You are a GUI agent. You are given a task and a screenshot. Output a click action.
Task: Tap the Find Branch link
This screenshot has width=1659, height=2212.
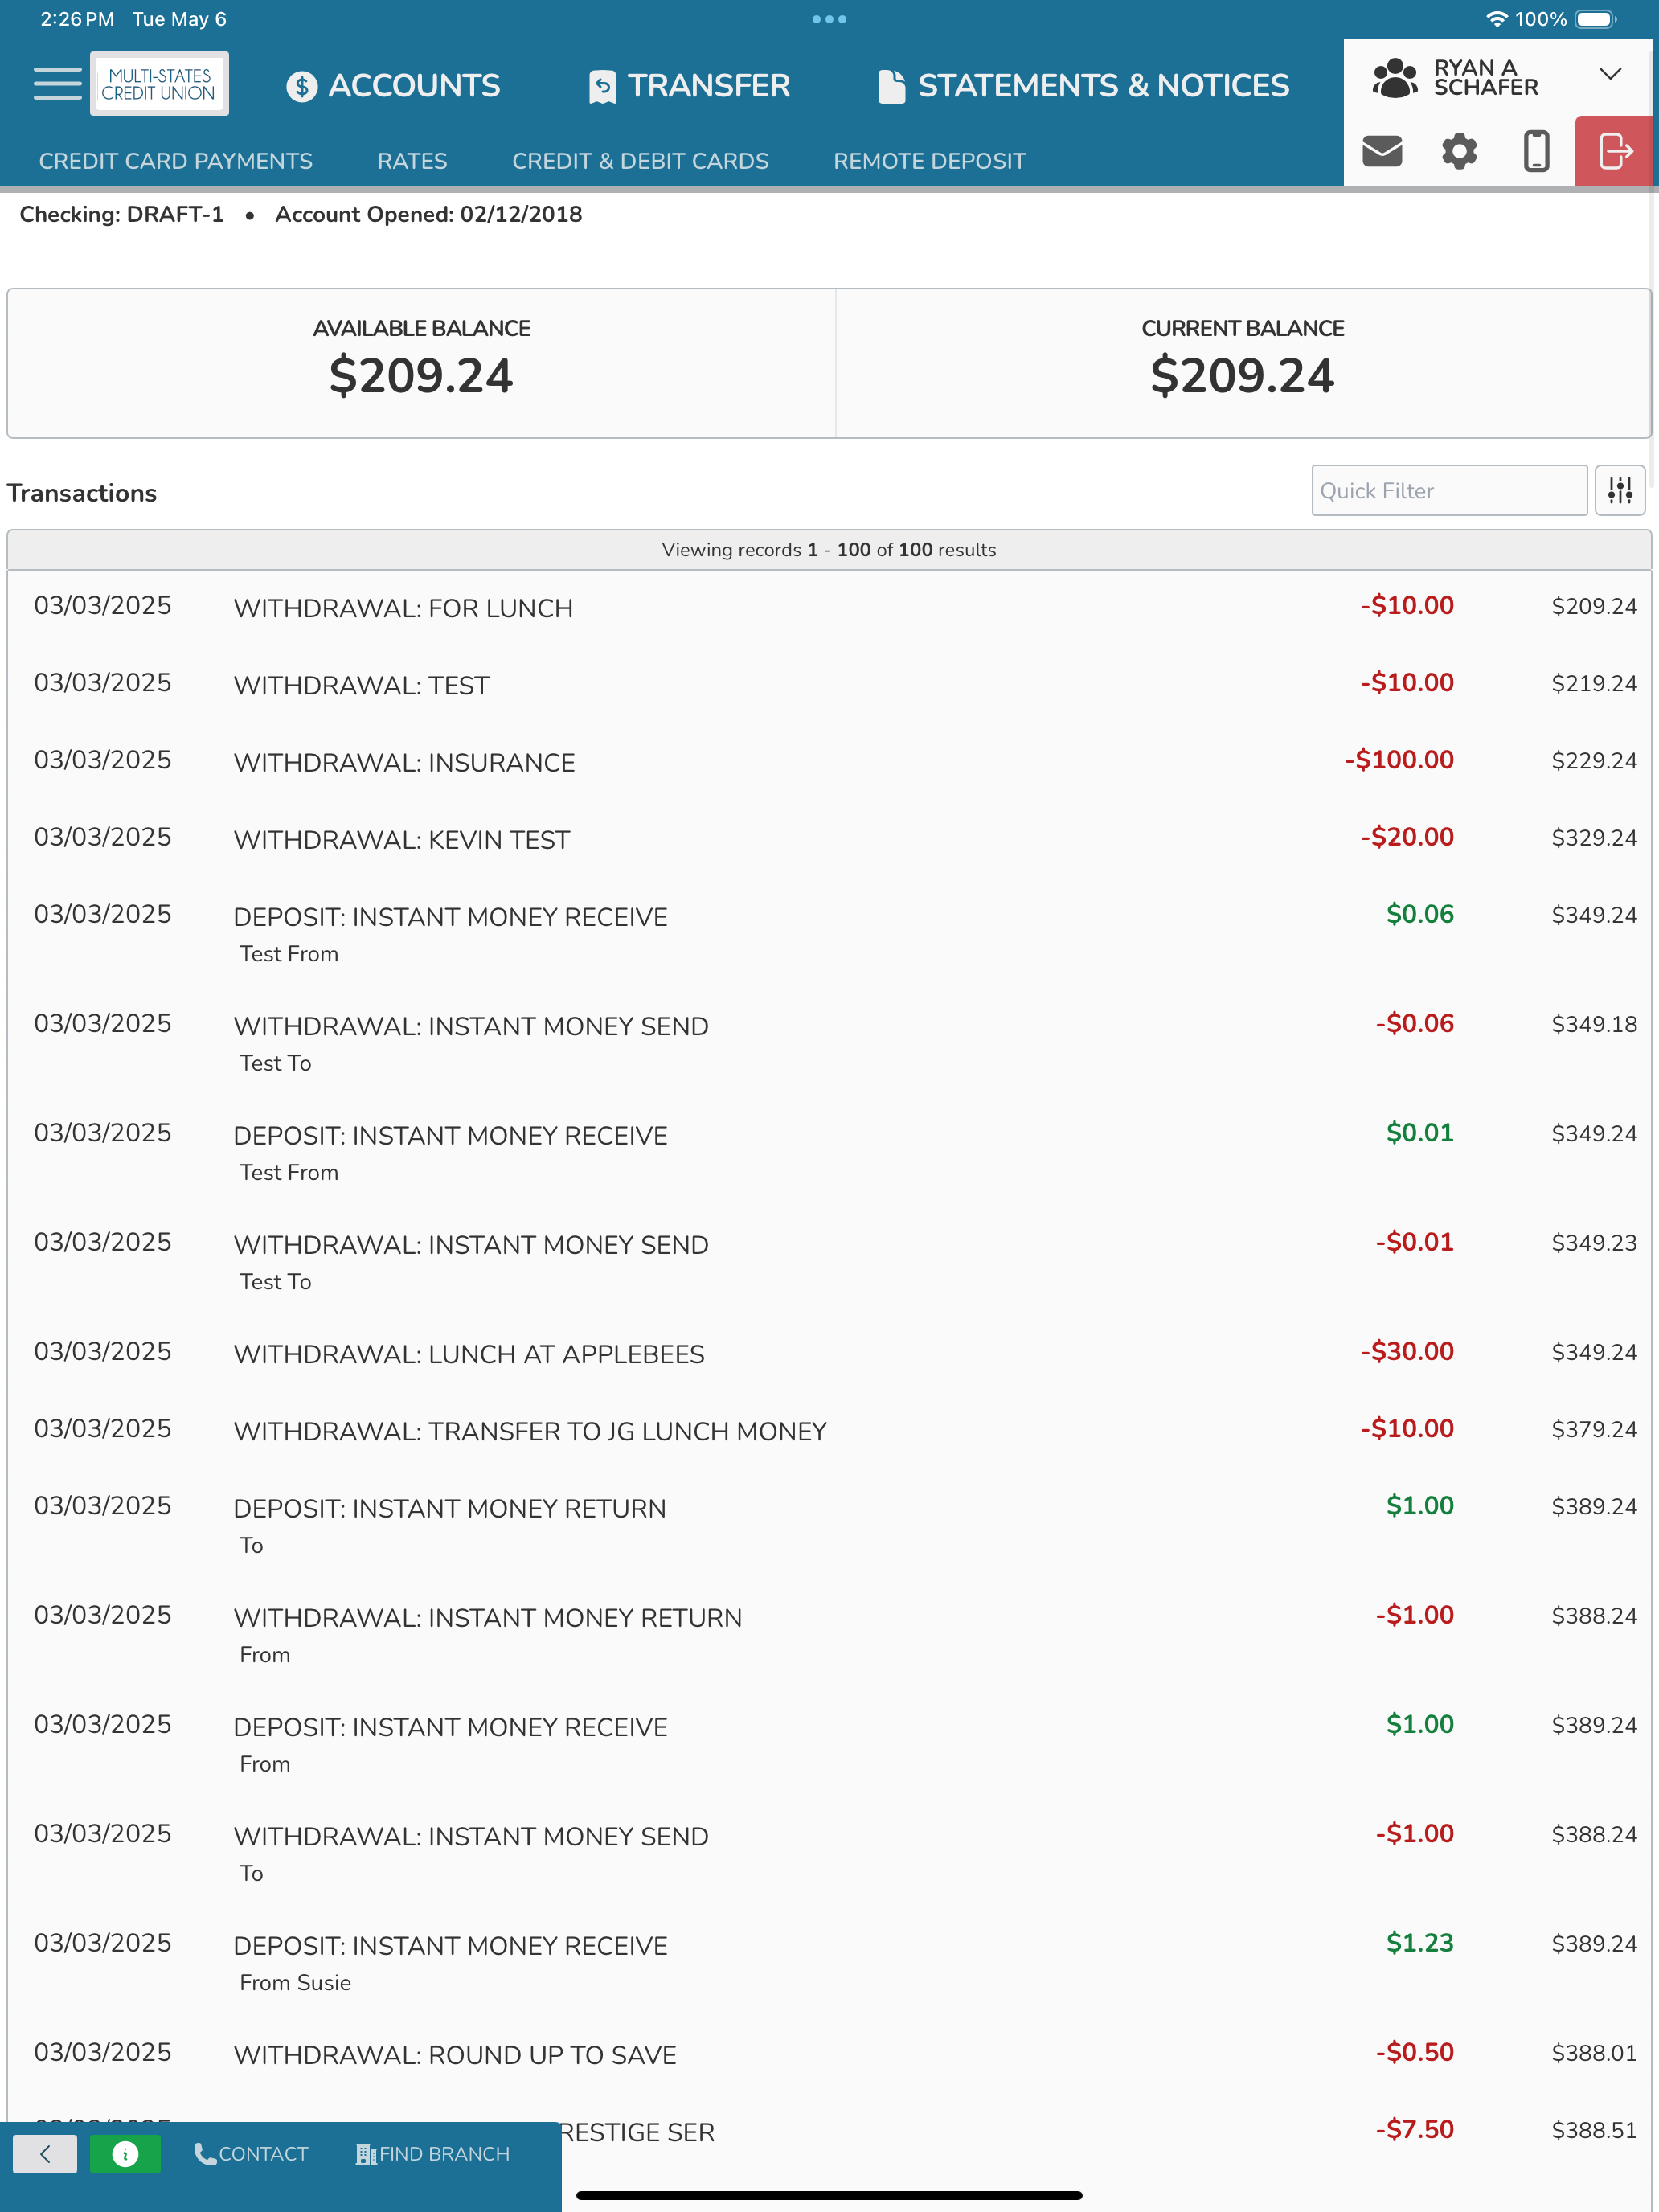coord(433,2153)
